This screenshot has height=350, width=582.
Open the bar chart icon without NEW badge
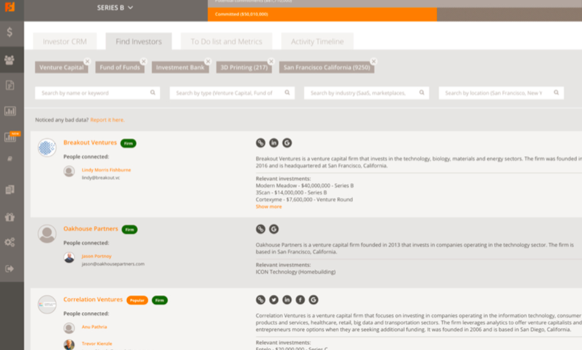[x=10, y=111]
